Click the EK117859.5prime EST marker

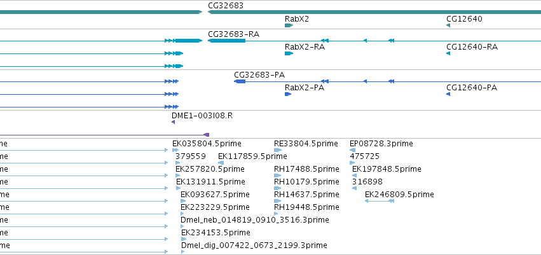(221, 163)
